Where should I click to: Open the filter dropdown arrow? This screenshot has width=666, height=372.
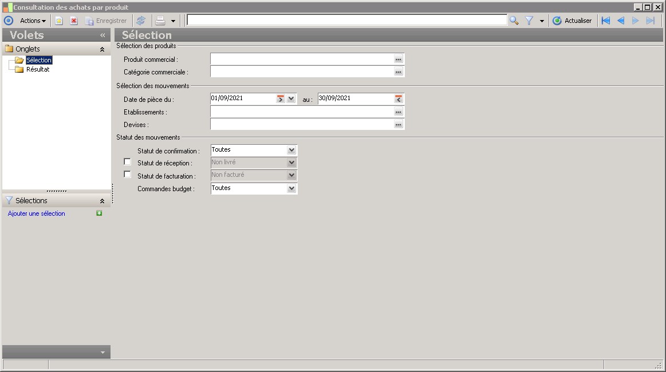click(542, 21)
